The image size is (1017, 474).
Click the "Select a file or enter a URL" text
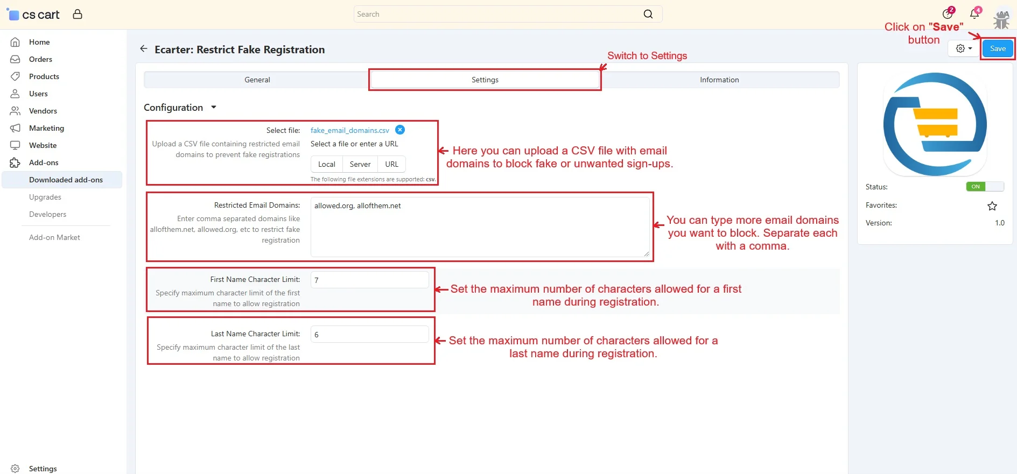point(354,144)
